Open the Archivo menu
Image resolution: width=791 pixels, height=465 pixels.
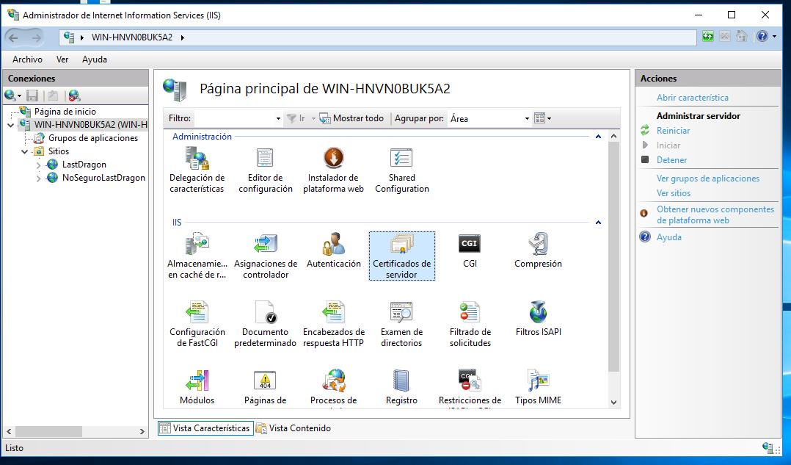click(x=27, y=60)
